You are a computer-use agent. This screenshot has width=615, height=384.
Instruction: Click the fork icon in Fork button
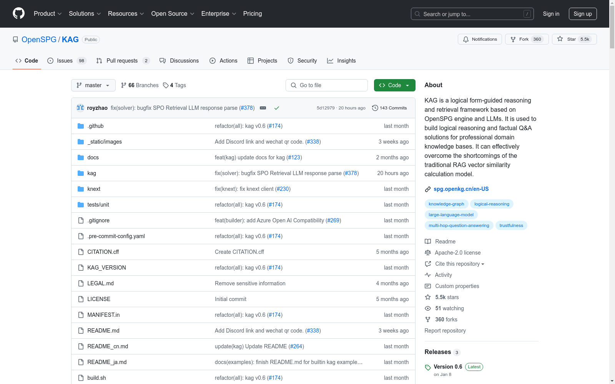pos(513,39)
